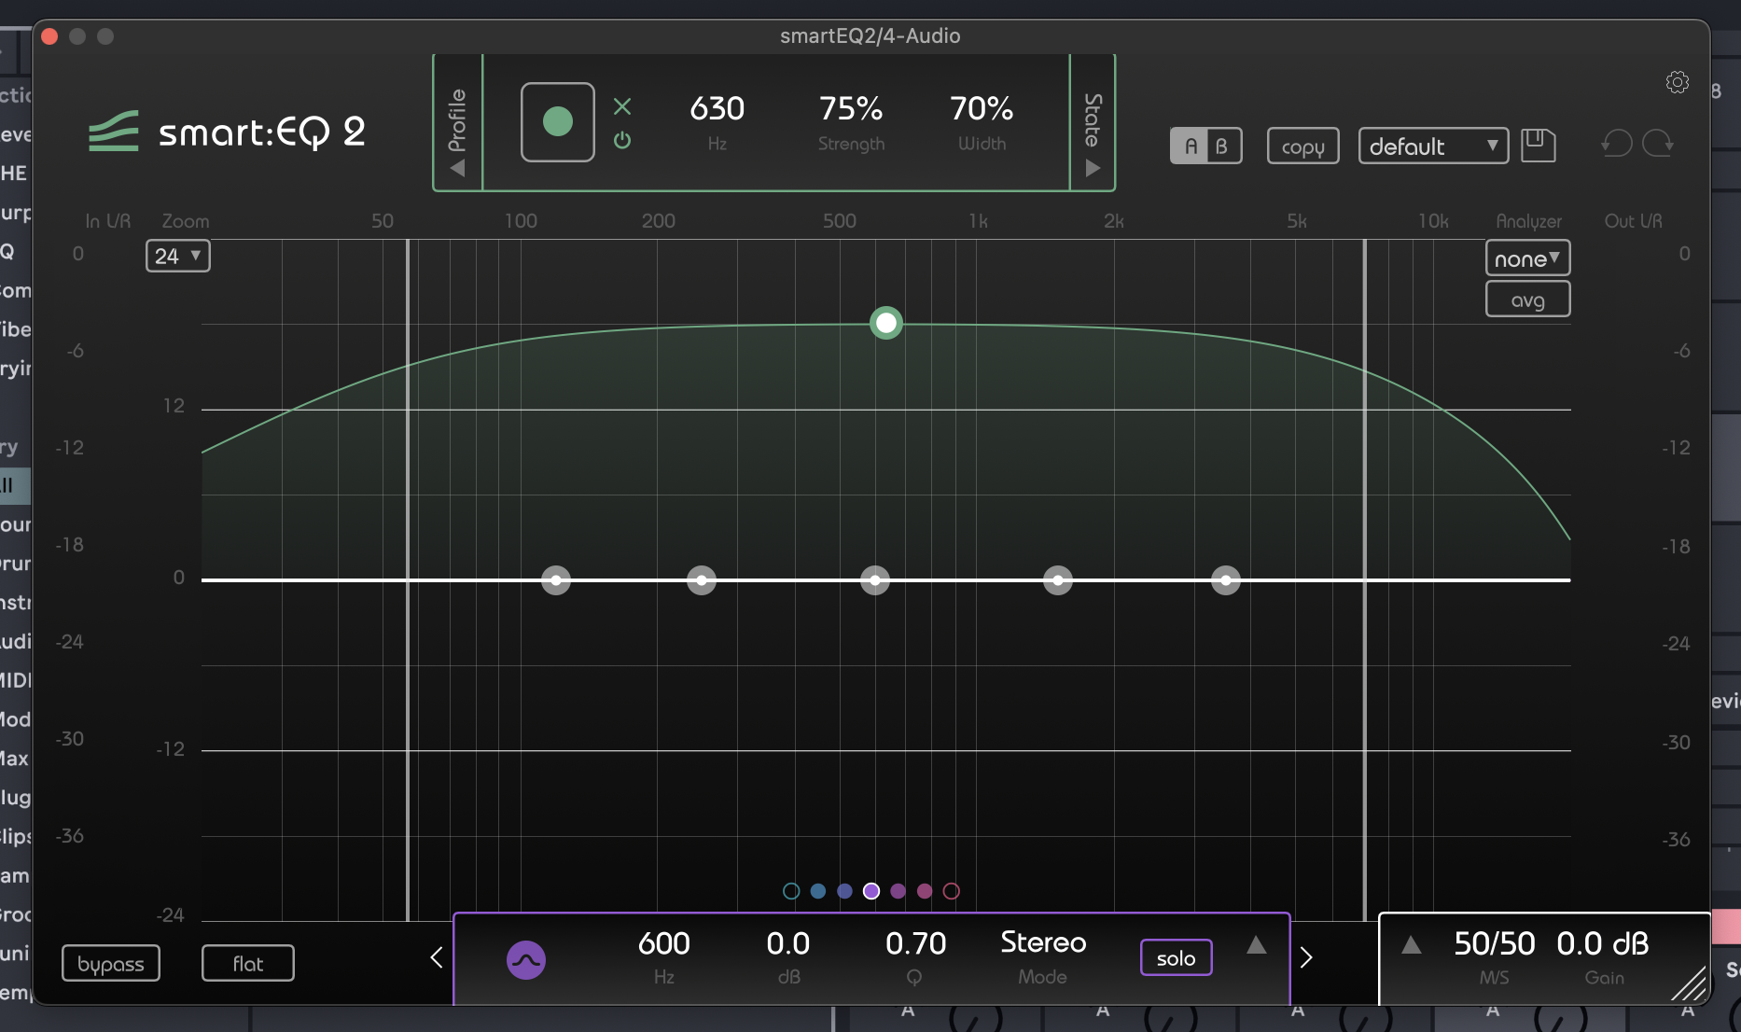This screenshot has width=1741, height=1032.
Task: Click the purple bell filter type icon
Action: click(x=526, y=959)
